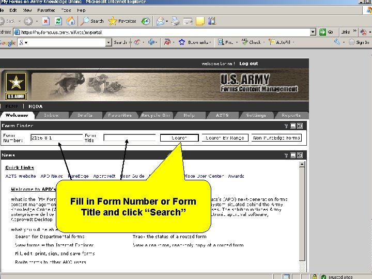The image size is (372, 279).
Task: Click the green Go arrow button
Action: click(x=326, y=32)
